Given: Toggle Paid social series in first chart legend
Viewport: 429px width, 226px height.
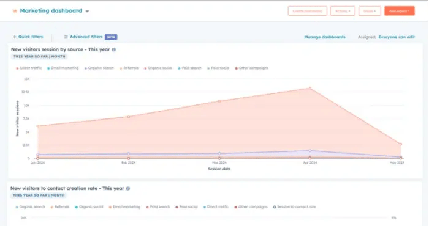Looking at the screenshot, I should coord(218,68).
